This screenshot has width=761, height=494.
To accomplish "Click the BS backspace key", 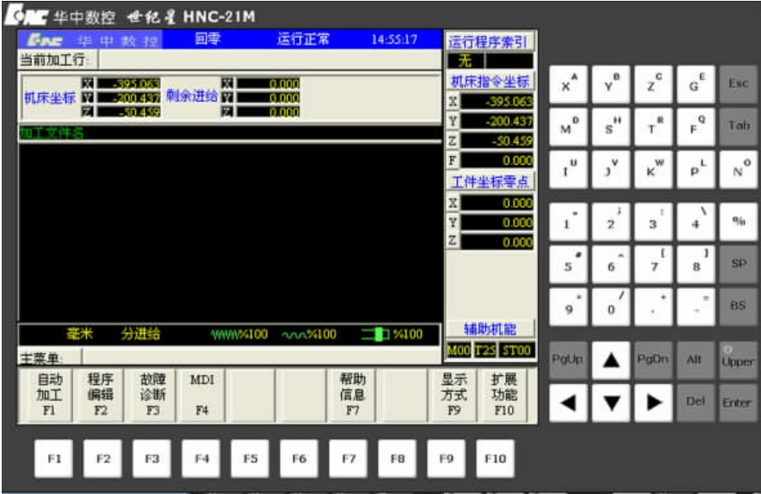I will [x=738, y=308].
